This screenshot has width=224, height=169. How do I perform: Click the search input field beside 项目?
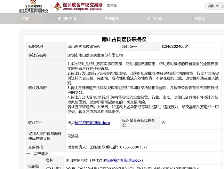pos(221,6)
